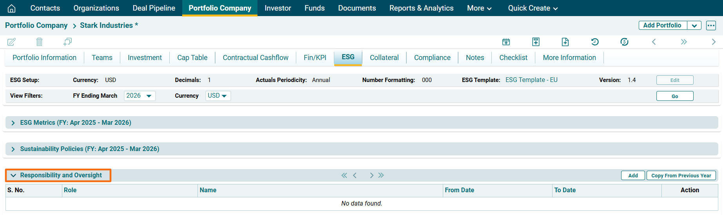Open the FY Ending March year dropdown
Screen dimensions: 723x215
[x=140, y=96]
